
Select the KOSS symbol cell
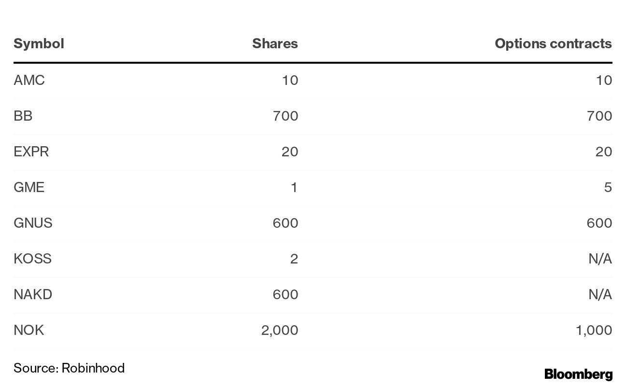tap(32, 259)
